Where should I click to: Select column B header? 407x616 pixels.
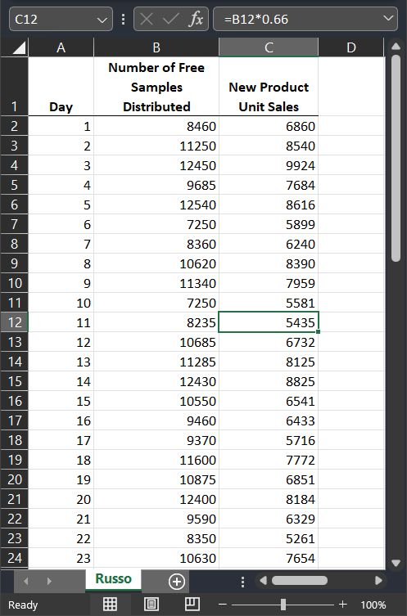pyautogui.click(x=156, y=47)
